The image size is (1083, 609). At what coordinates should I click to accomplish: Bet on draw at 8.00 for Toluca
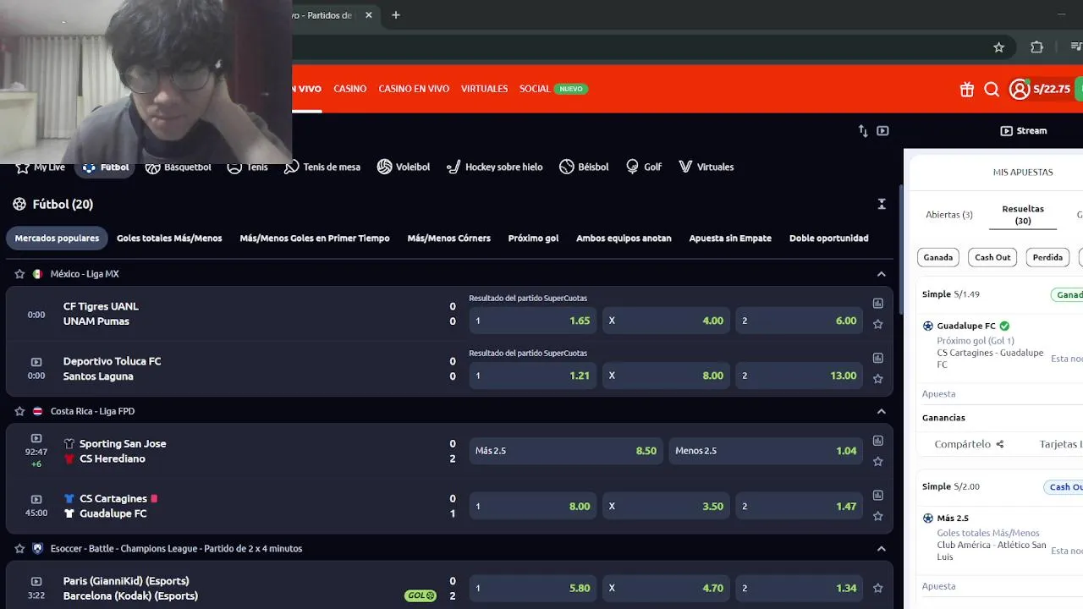[x=666, y=376]
